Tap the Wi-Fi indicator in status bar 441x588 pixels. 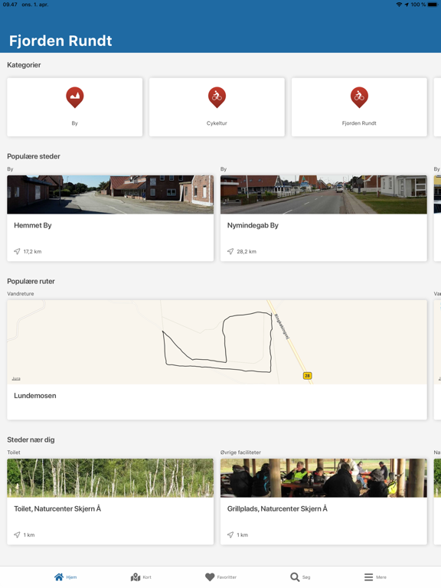click(399, 5)
